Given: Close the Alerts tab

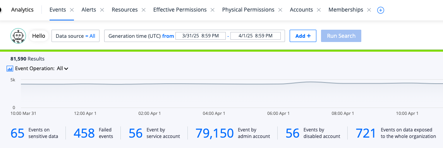Looking at the screenshot, I should point(102,10).
